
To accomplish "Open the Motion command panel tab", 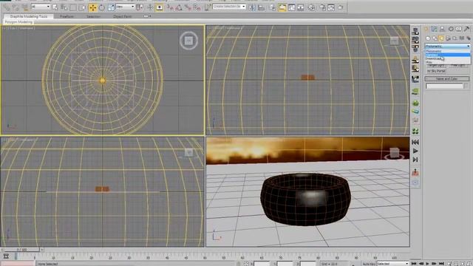I will (x=451, y=29).
